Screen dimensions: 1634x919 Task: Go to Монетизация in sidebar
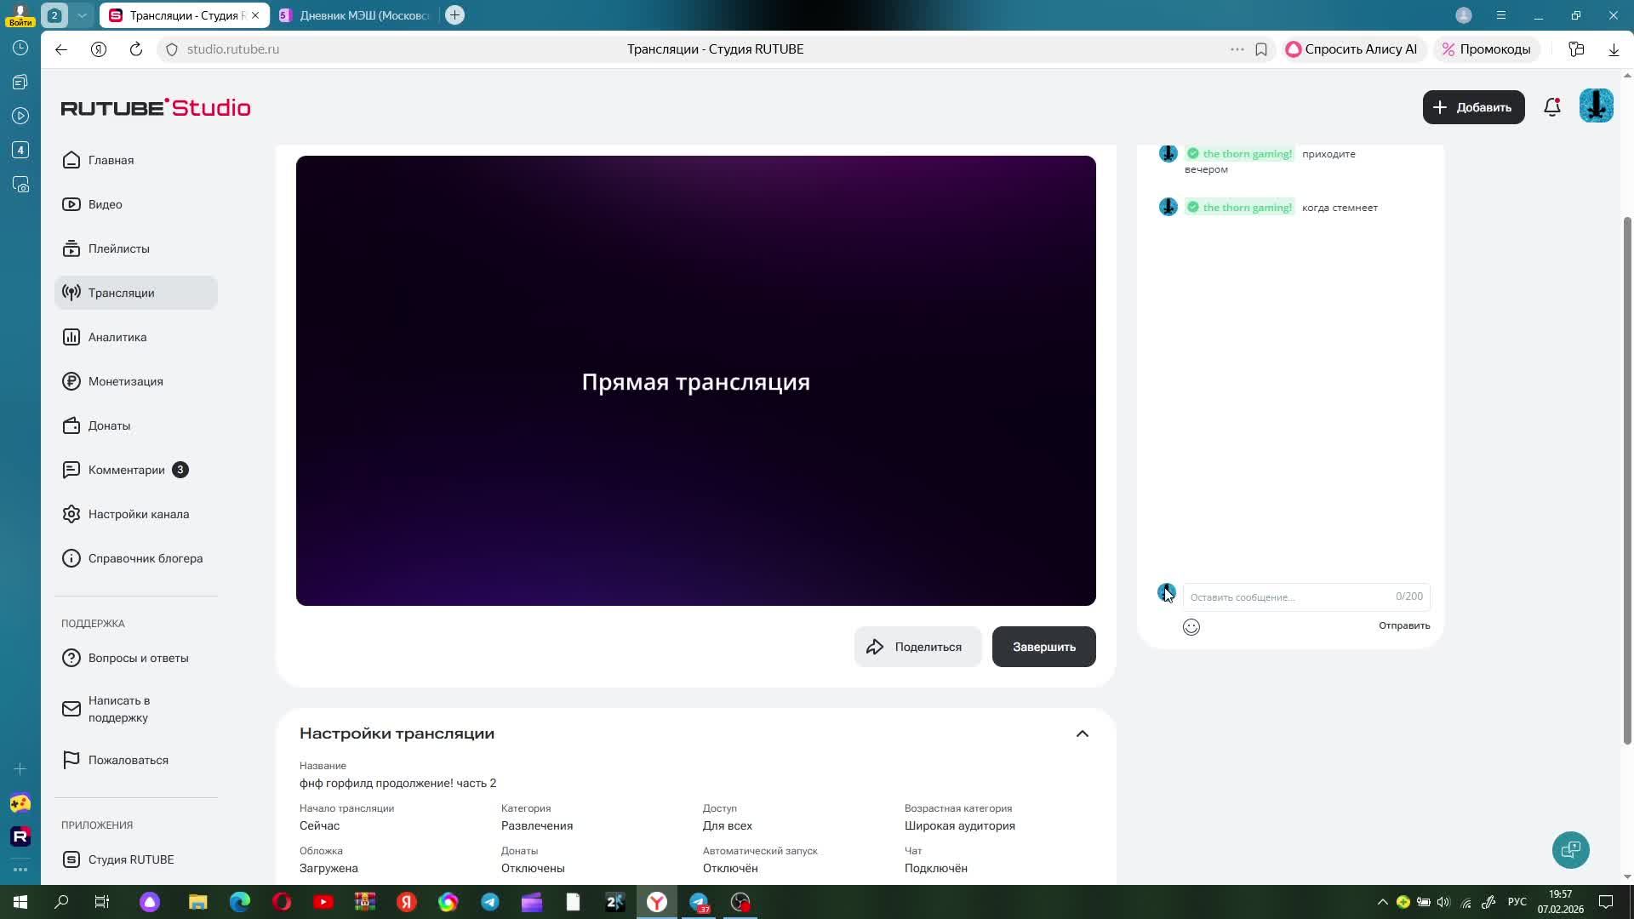(x=125, y=381)
